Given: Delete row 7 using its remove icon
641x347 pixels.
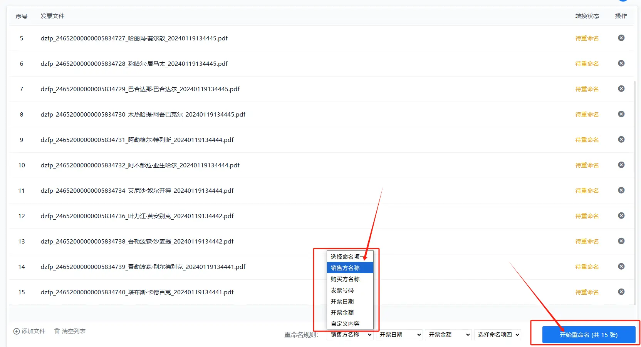Looking at the screenshot, I should 621,89.
